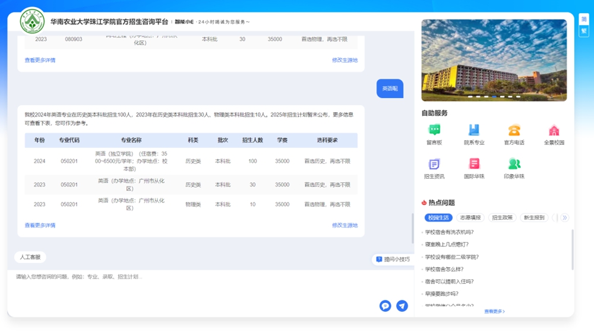Click 修改生源地 link under English table

pyautogui.click(x=345, y=226)
